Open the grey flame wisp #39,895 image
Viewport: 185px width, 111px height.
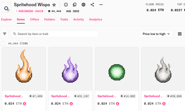pyautogui.click(x=163, y=69)
